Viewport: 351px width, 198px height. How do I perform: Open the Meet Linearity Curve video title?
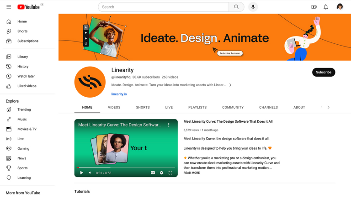(228, 121)
